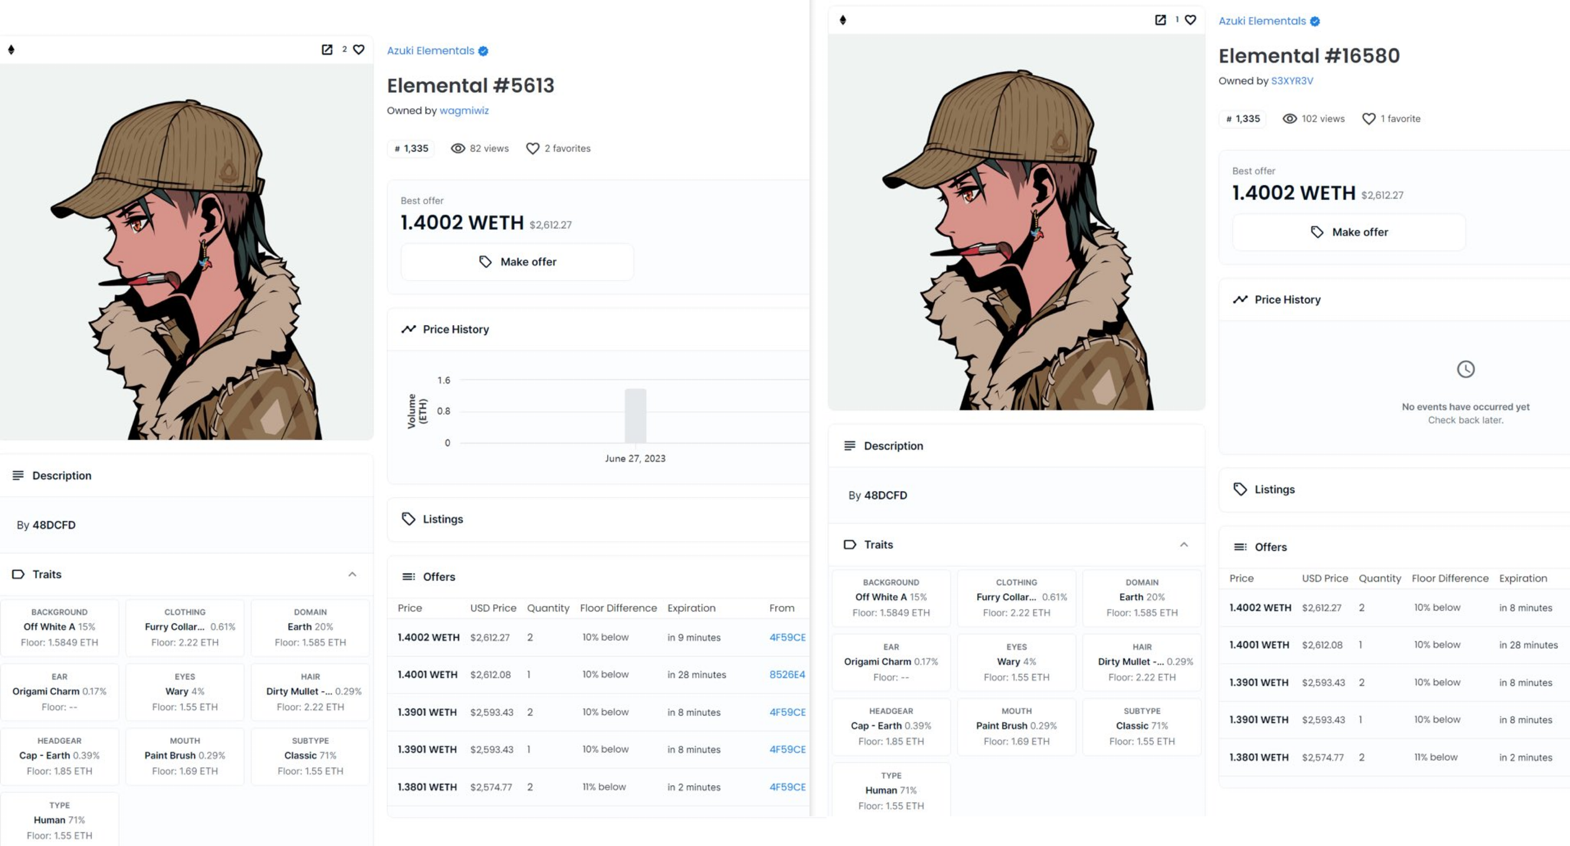Click rank #1,335 badge for Elemental #5613
This screenshot has height=846, width=1570.
coord(411,148)
